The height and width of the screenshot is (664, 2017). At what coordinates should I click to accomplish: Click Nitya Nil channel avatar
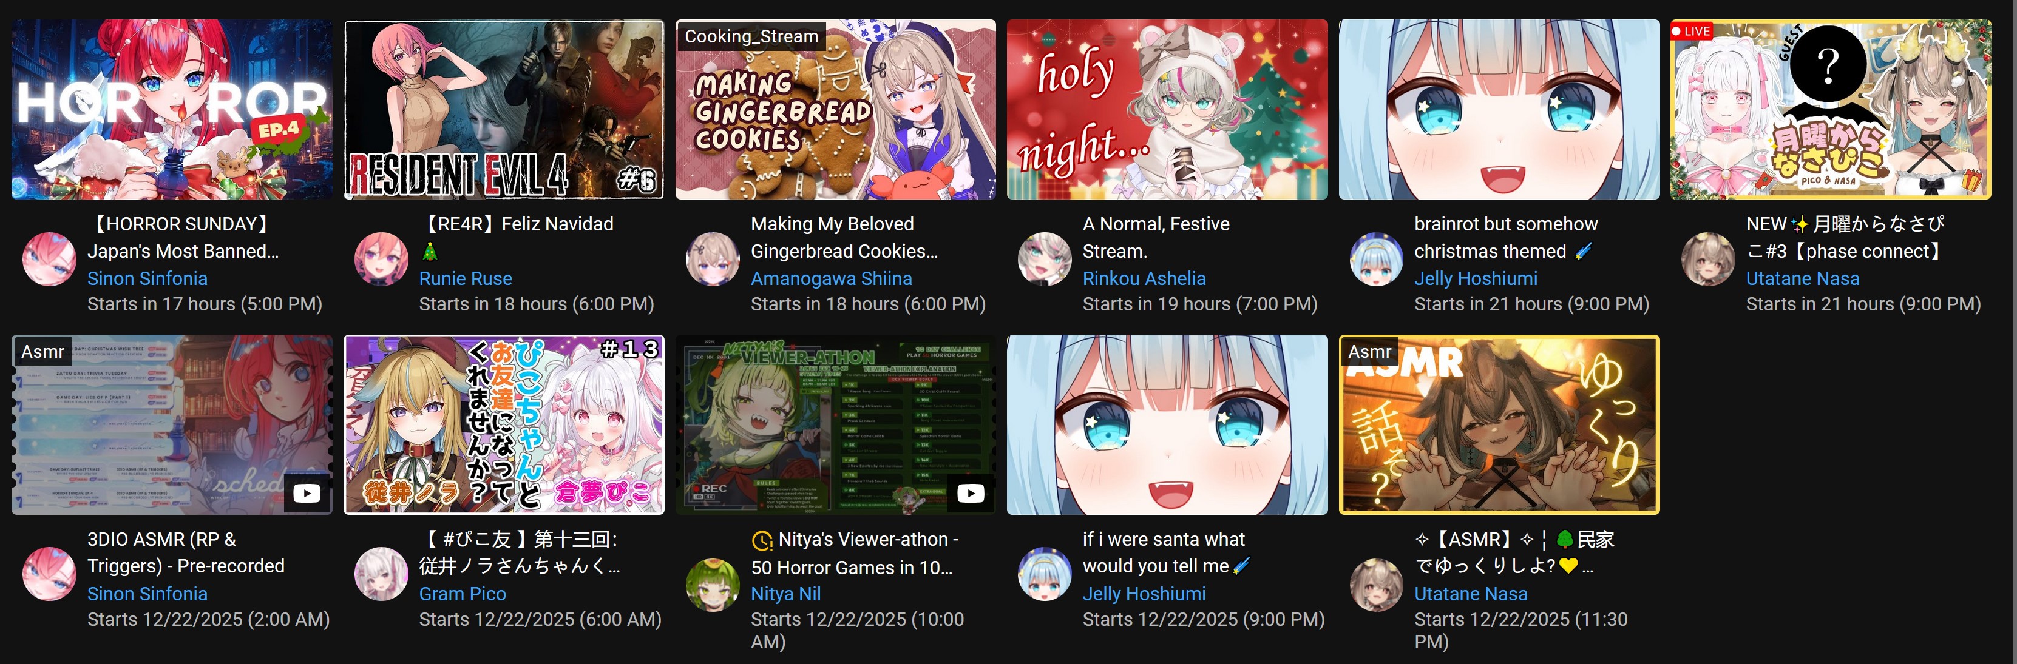713,584
